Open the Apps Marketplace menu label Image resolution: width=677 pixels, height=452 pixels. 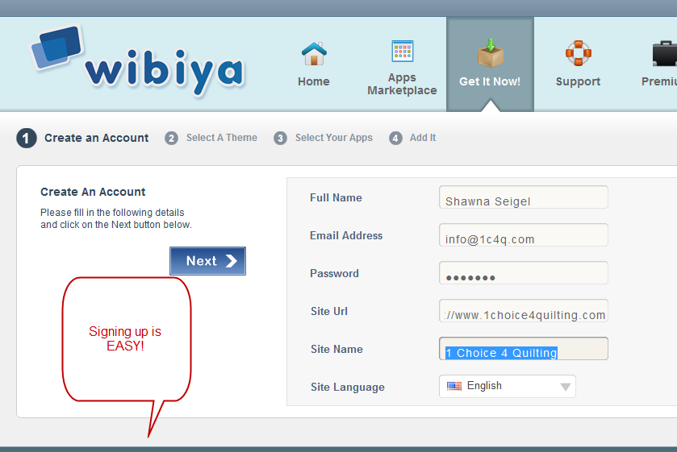(402, 84)
